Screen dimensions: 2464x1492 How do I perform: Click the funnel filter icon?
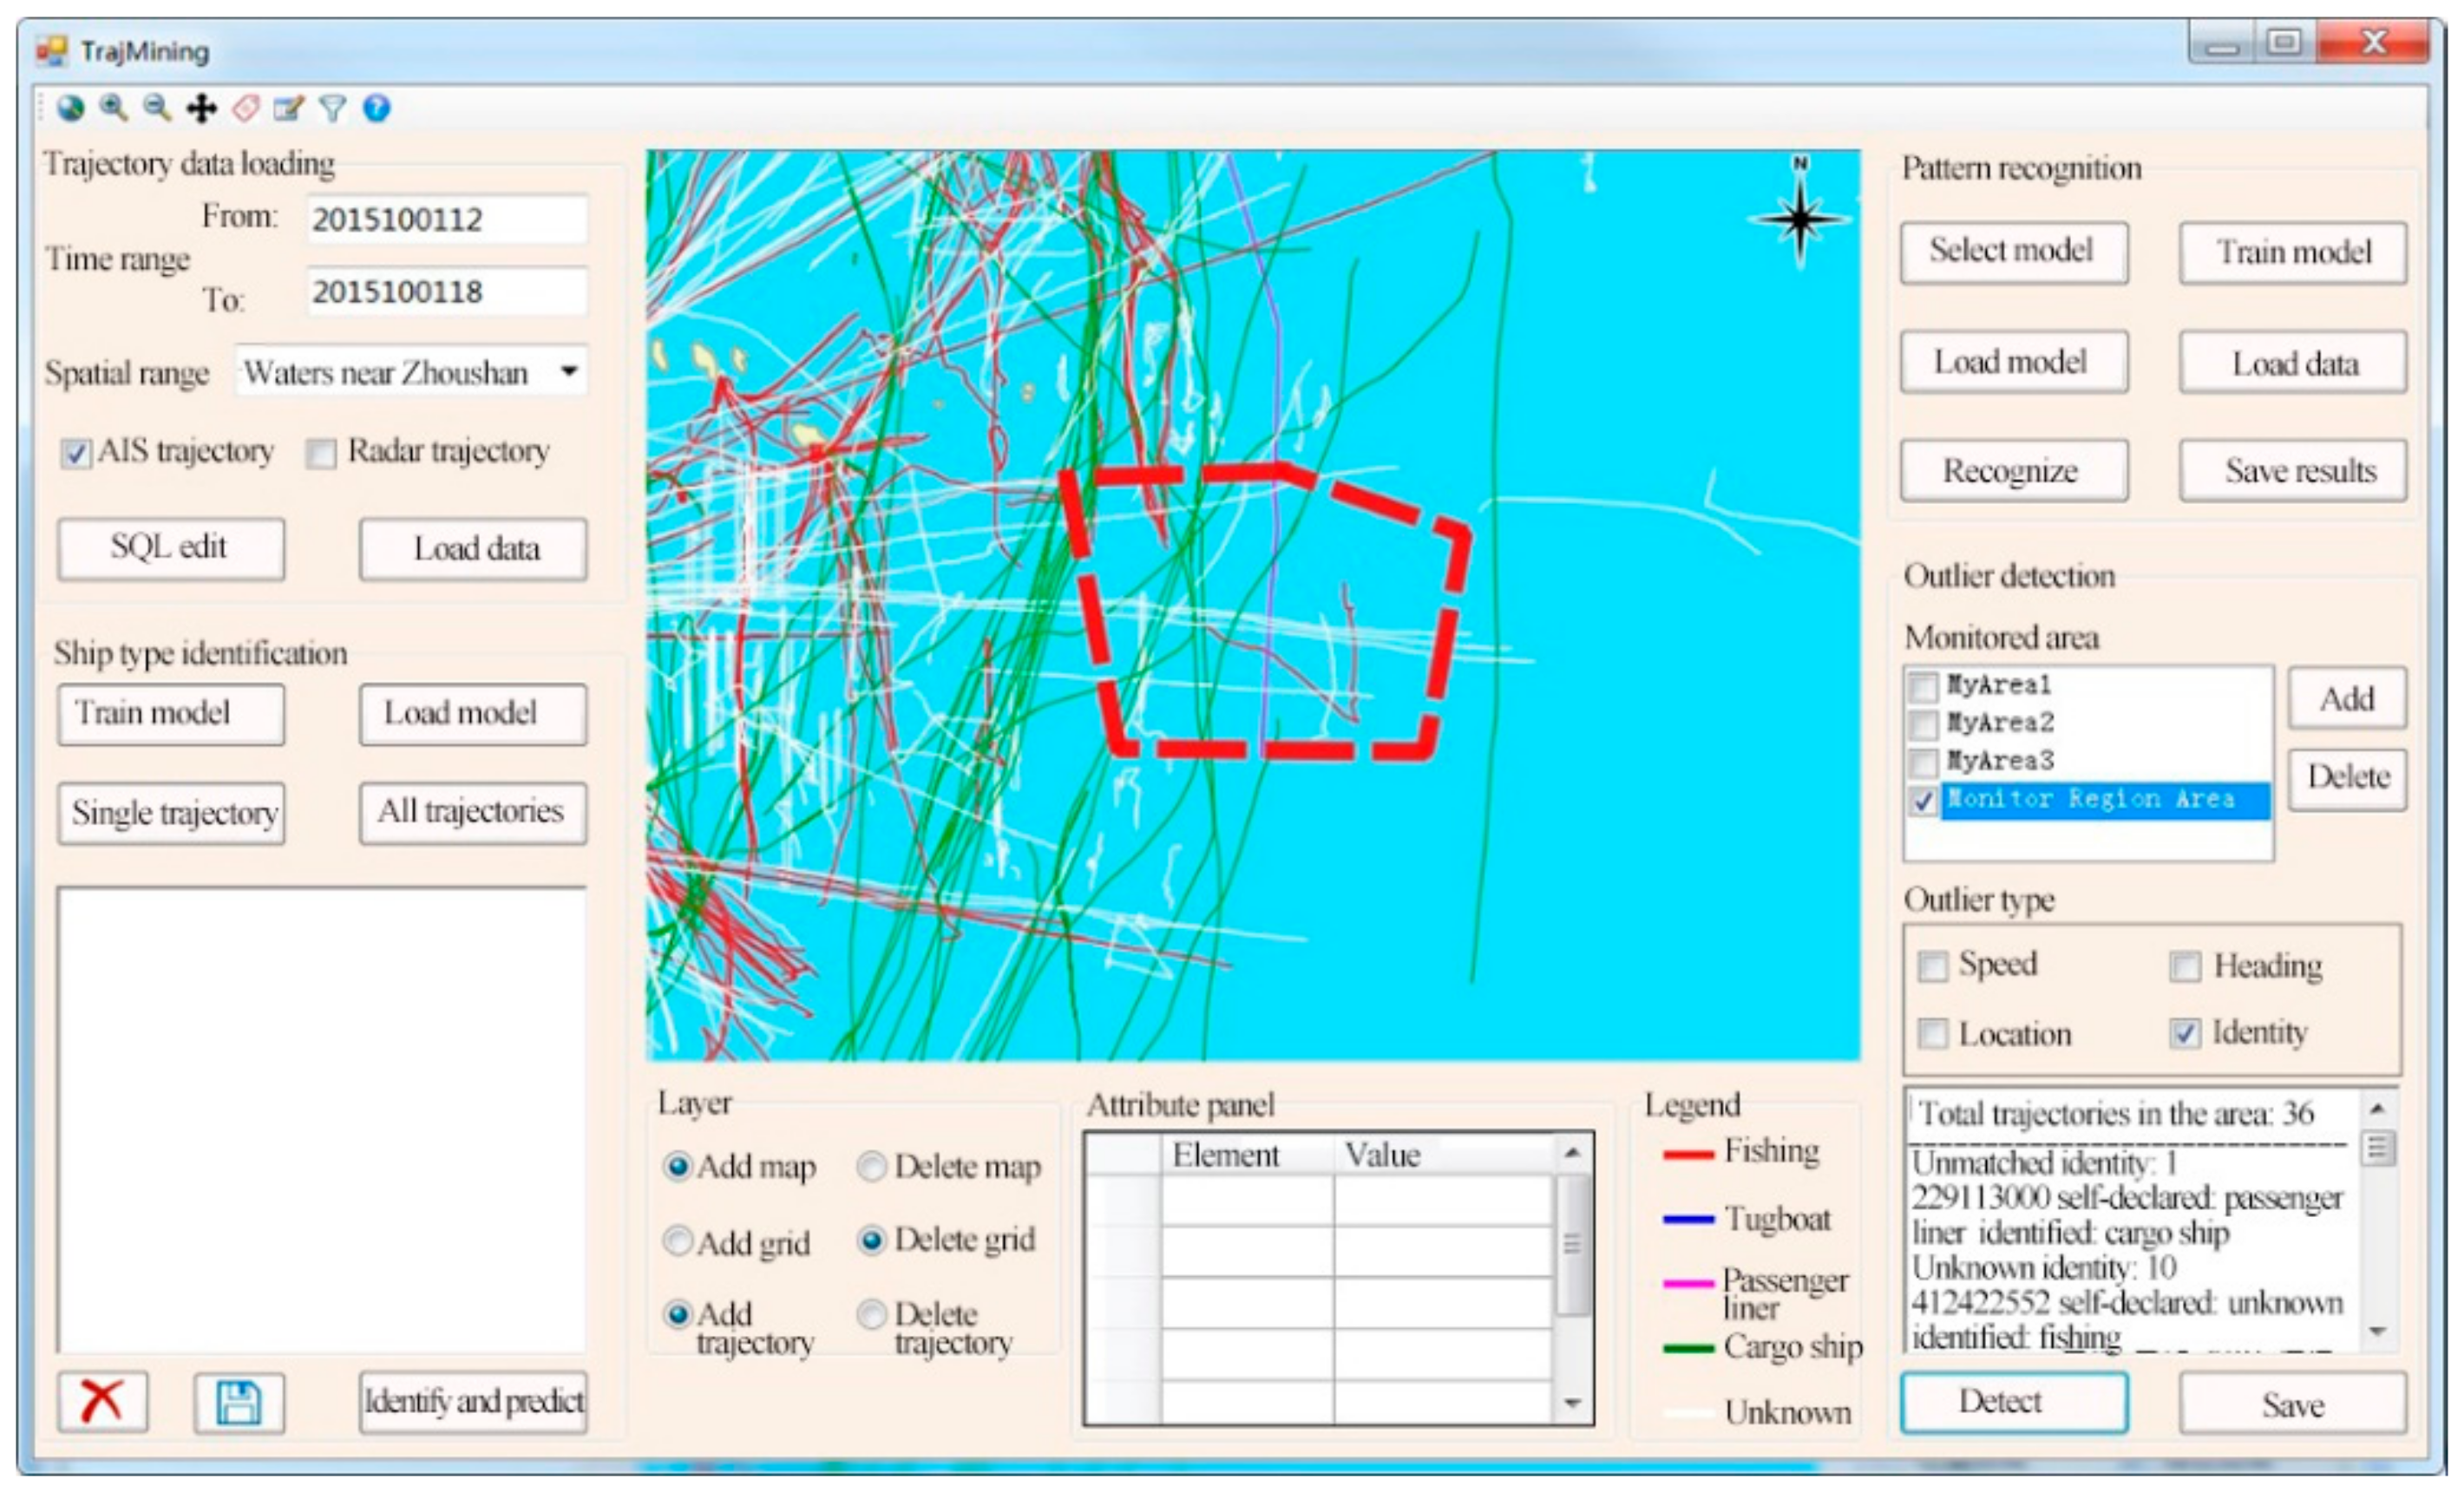coord(333,108)
